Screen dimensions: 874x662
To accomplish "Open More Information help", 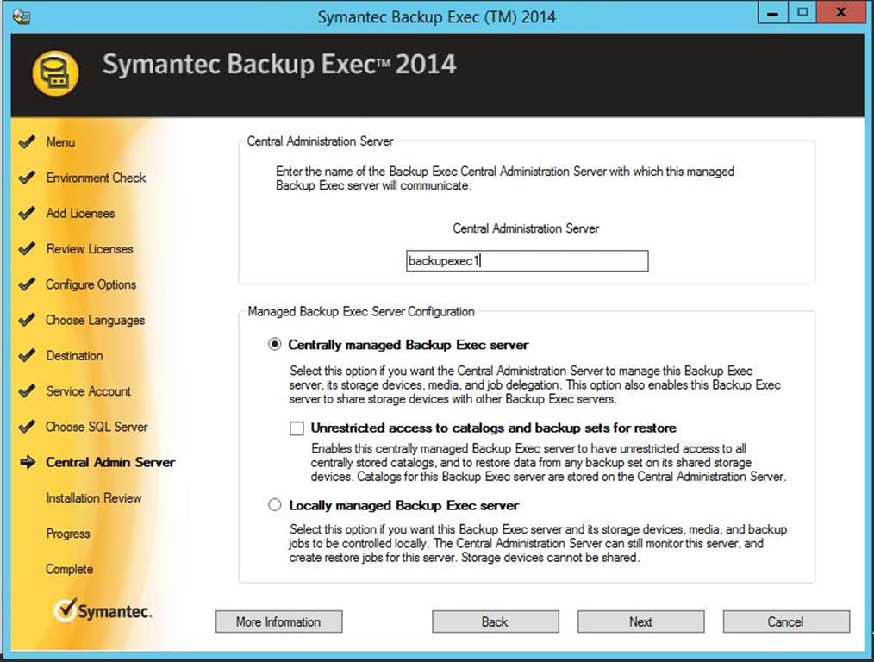I will pos(278,621).
